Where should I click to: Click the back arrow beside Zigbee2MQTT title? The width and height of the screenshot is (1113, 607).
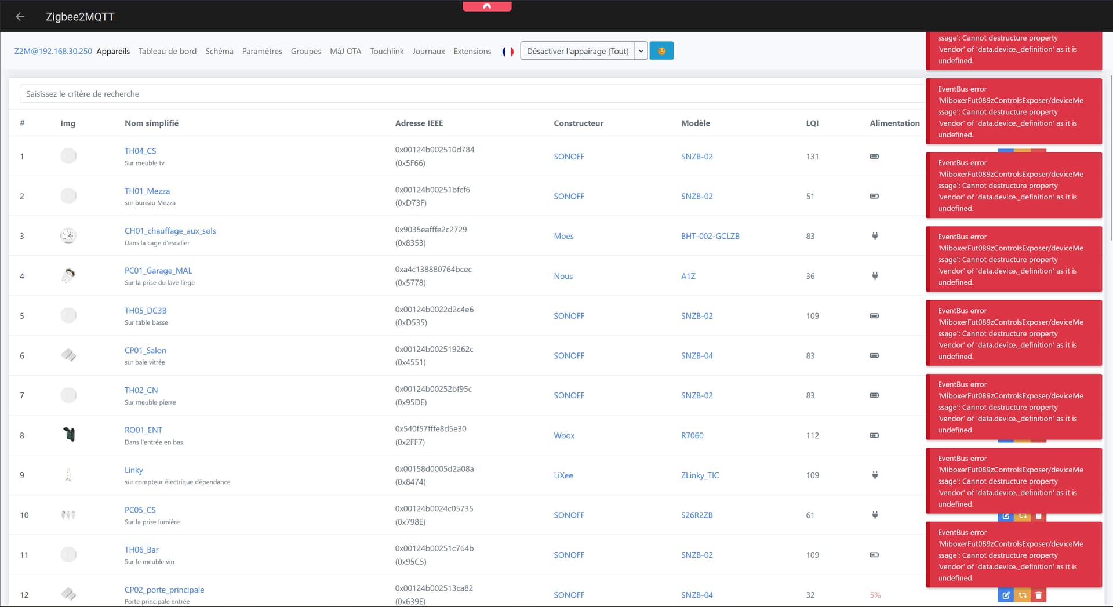(x=20, y=17)
